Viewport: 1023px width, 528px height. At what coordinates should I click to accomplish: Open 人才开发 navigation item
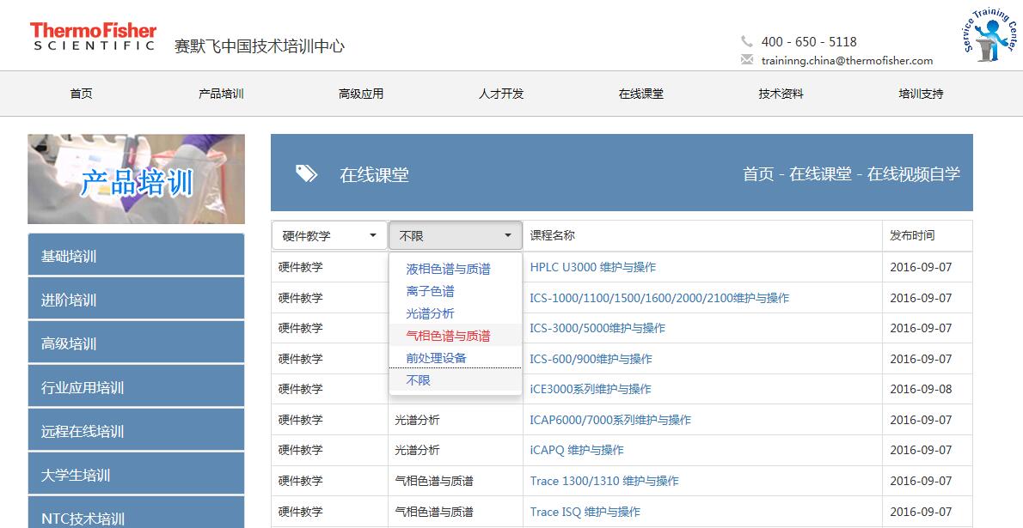pyautogui.click(x=501, y=94)
